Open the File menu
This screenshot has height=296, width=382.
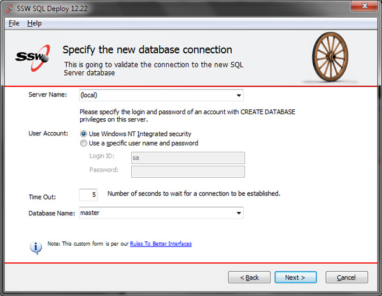14,24
